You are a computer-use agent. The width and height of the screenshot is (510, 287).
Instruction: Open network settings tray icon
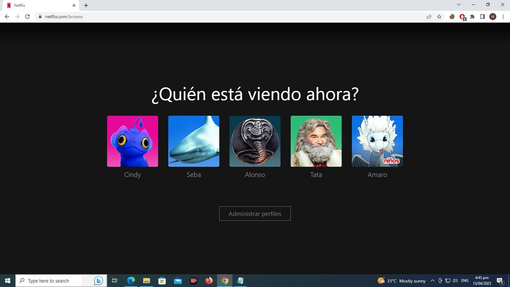point(448,281)
